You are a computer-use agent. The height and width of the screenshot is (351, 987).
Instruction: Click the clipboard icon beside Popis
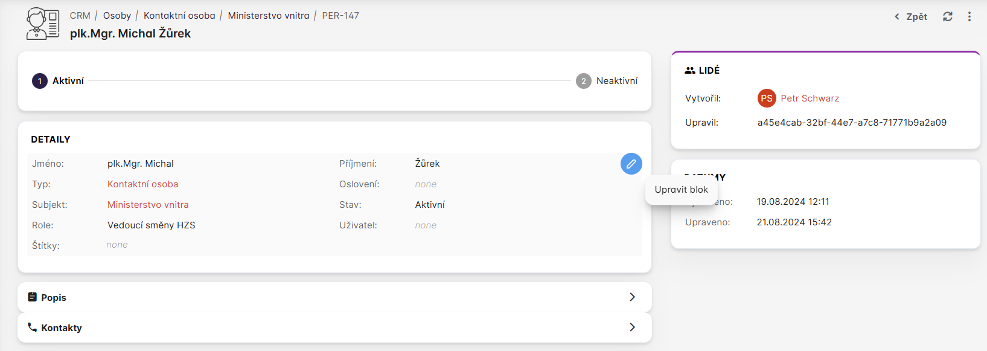click(x=33, y=297)
